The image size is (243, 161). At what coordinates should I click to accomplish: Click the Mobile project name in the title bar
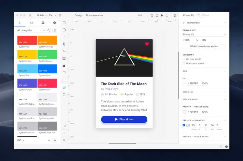[40, 15]
